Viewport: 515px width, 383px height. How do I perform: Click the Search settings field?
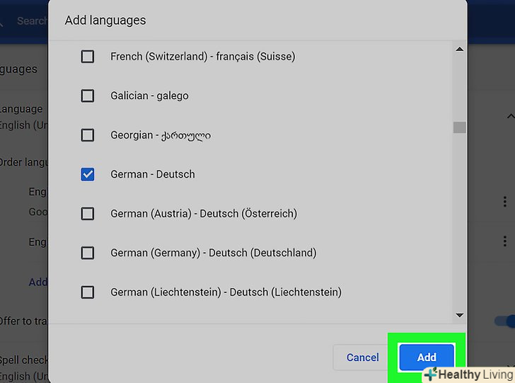click(32, 21)
